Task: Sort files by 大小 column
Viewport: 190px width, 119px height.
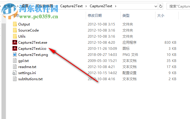Action: [161, 16]
